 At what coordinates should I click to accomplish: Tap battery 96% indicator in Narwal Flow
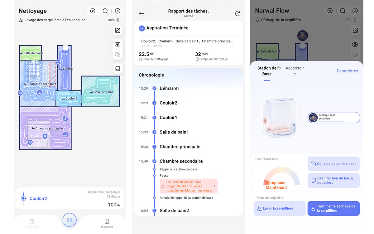(351, 20)
